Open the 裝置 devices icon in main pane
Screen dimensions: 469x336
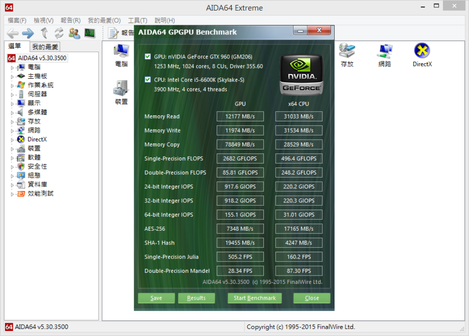pyautogui.click(x=121, y=92)
